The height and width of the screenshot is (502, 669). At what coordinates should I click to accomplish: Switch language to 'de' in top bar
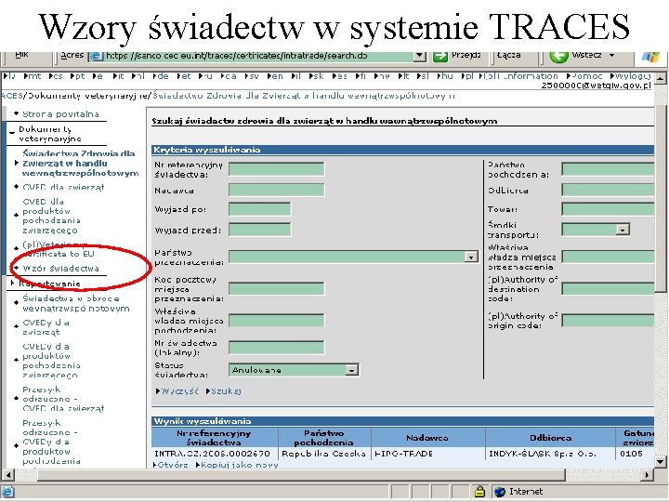(x=162, y=76)
